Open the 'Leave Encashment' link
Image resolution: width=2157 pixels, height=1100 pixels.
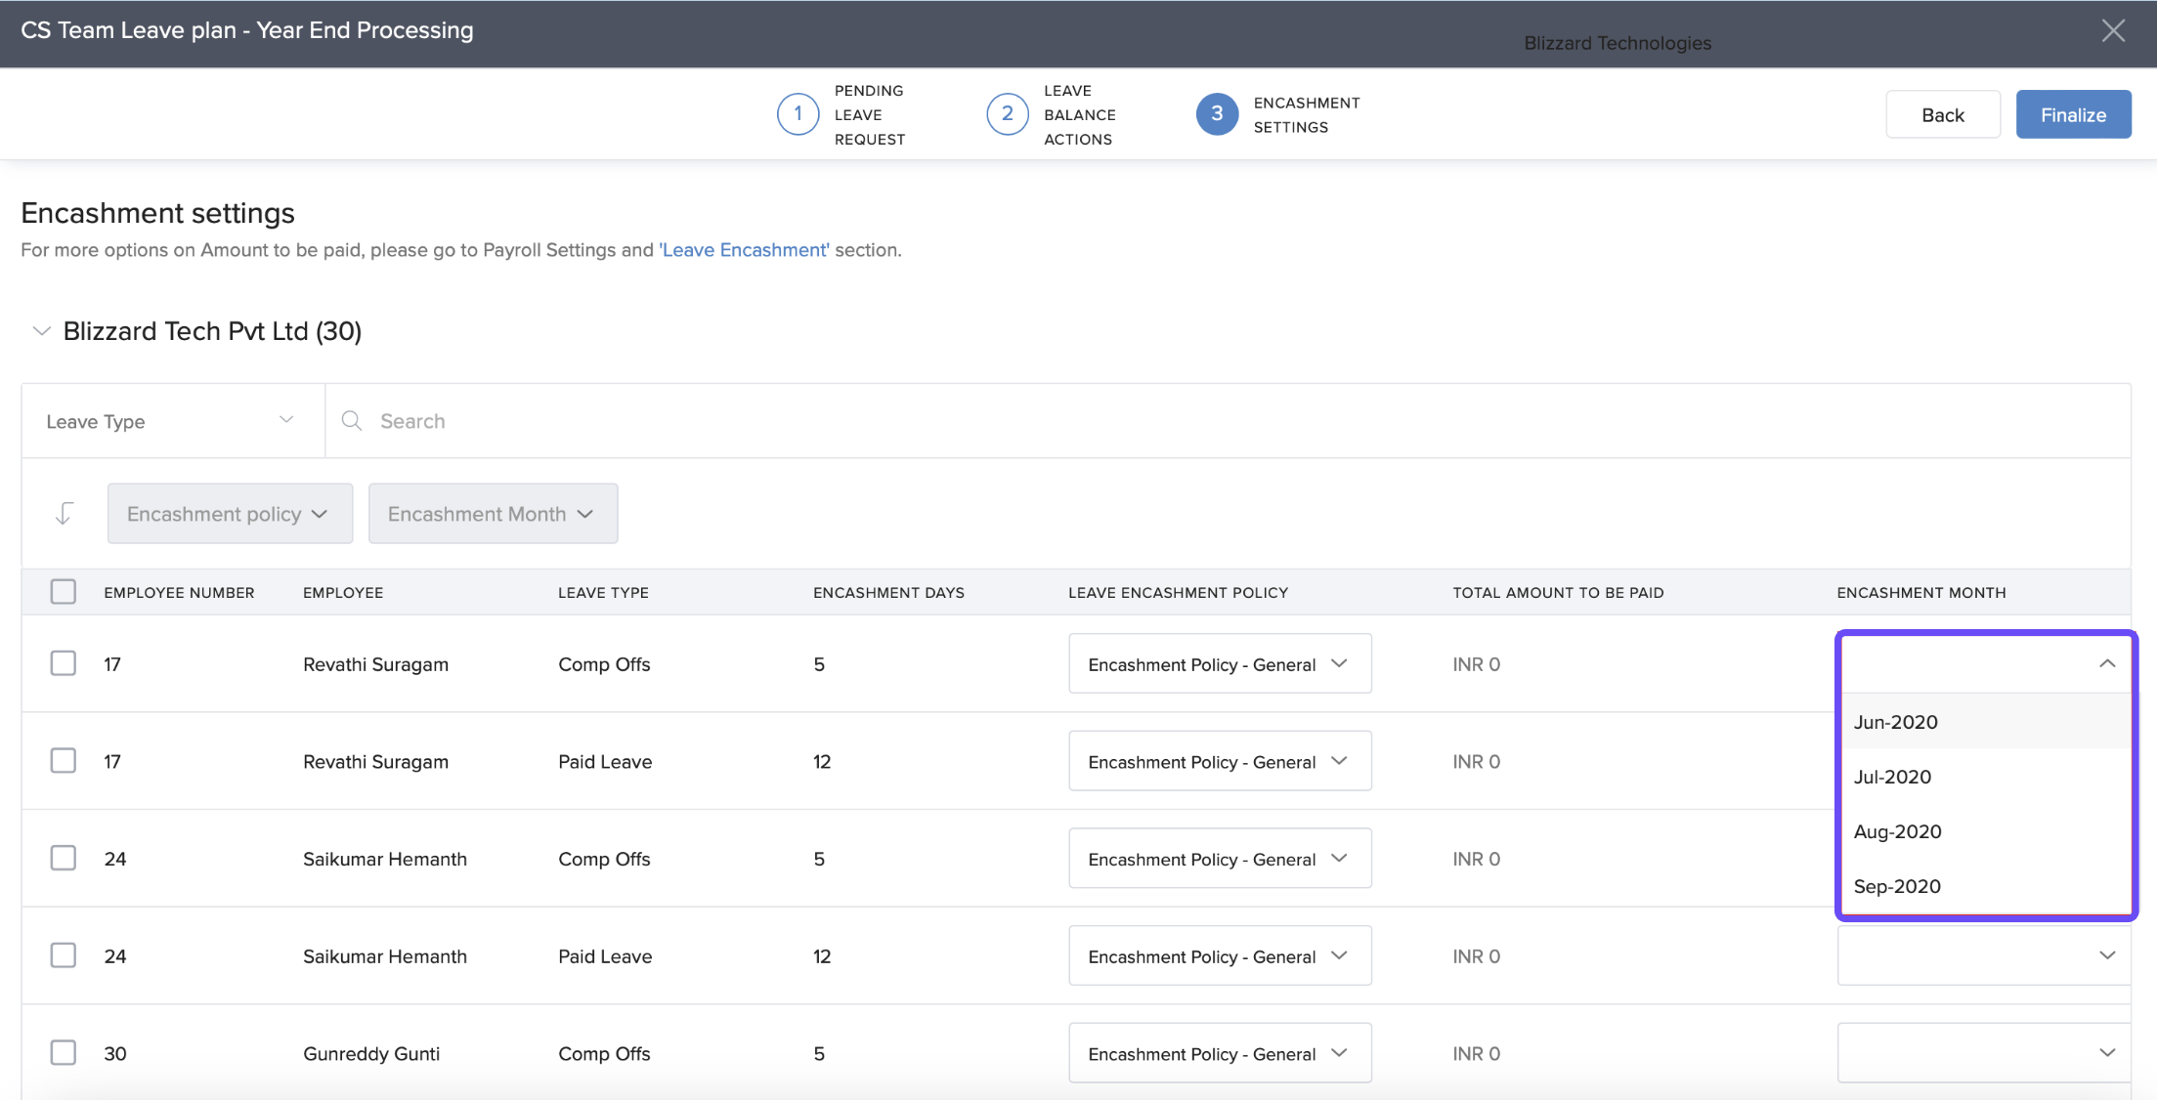tap(744, 250)
